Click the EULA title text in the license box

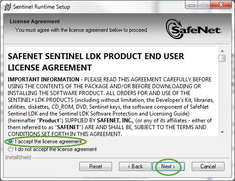point(96,62)
